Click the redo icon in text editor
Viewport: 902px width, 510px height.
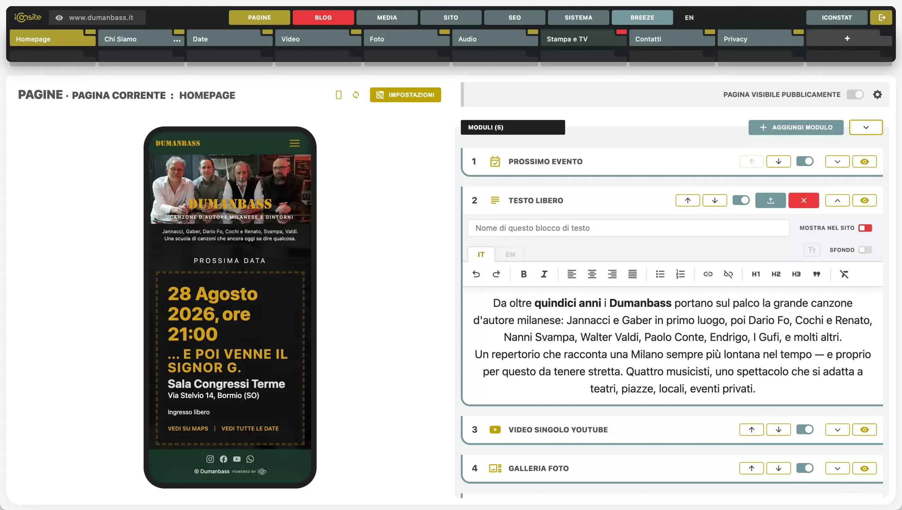(496, 274)
